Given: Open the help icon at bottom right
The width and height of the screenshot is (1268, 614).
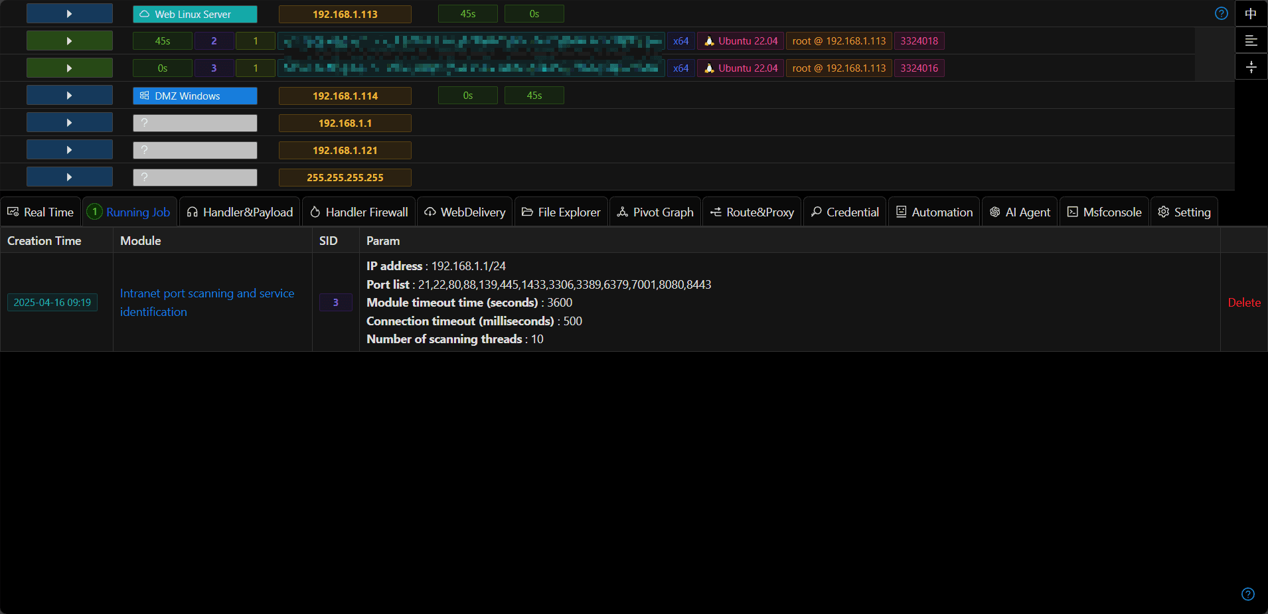Looking at the screenshot, I should point(1247,594).
